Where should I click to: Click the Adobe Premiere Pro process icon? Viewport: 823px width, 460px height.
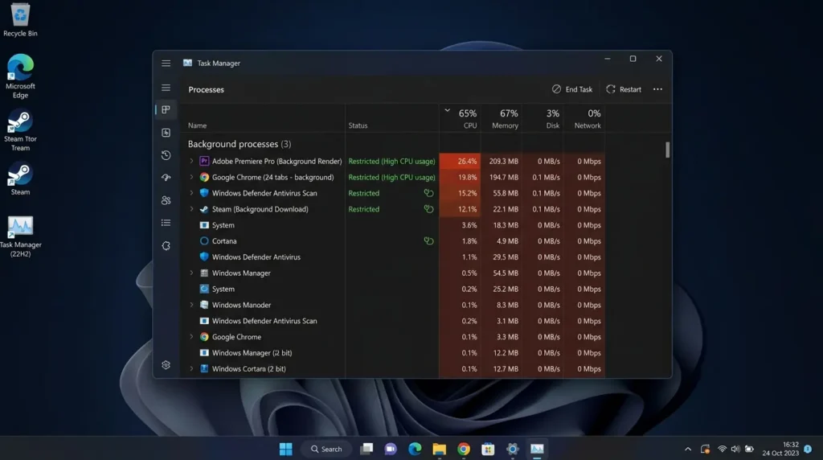coord(204,161)
